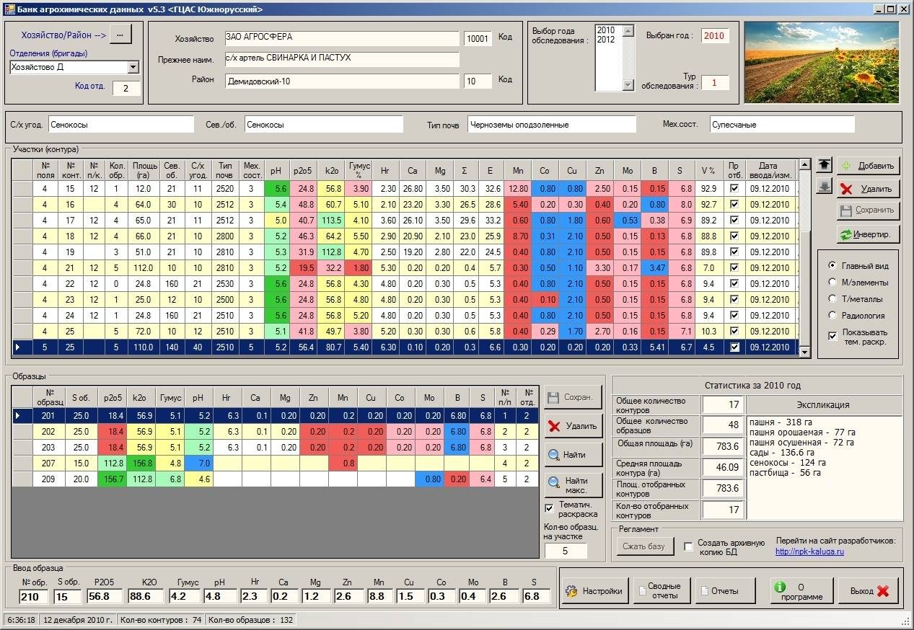Click Дата ввода/изм. column header
This screenshot has height=630, width=914.
(772, 171)
